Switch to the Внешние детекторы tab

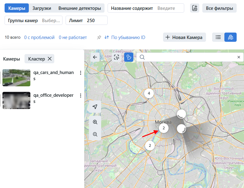point(79,8)
